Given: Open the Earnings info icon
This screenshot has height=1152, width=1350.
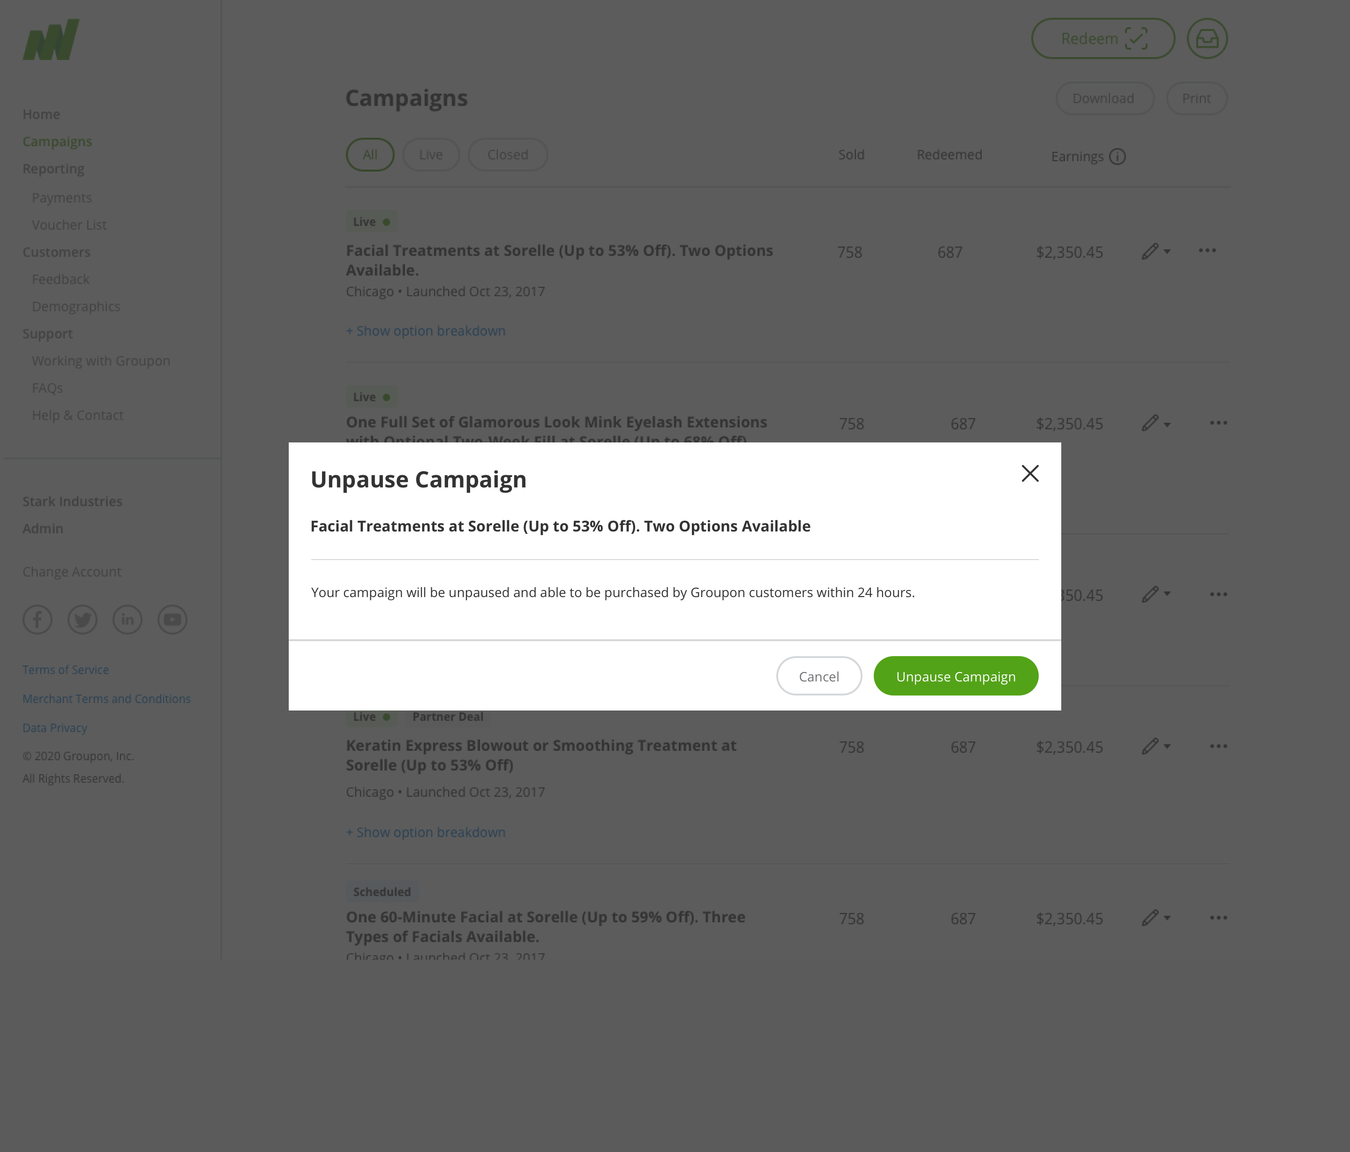Looking at the screenshot, I should pos(1117,157).
